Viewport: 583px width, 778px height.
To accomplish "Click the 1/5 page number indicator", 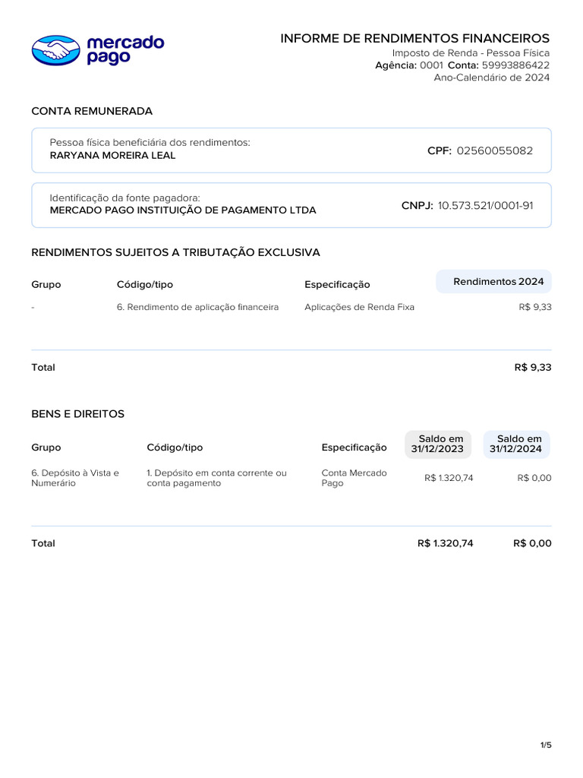I will 546,745.
